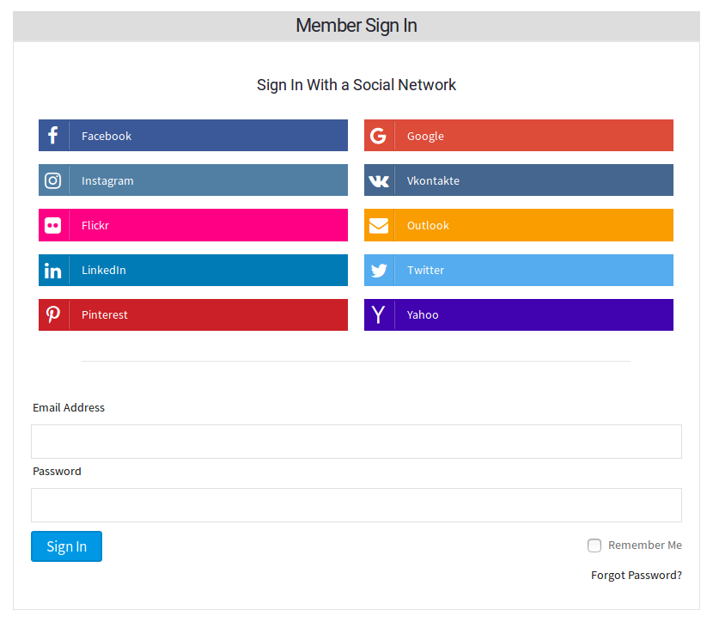Click the Yahoo Y icon
Viewport: 713px width, 622px height.
tap(379, 314)
